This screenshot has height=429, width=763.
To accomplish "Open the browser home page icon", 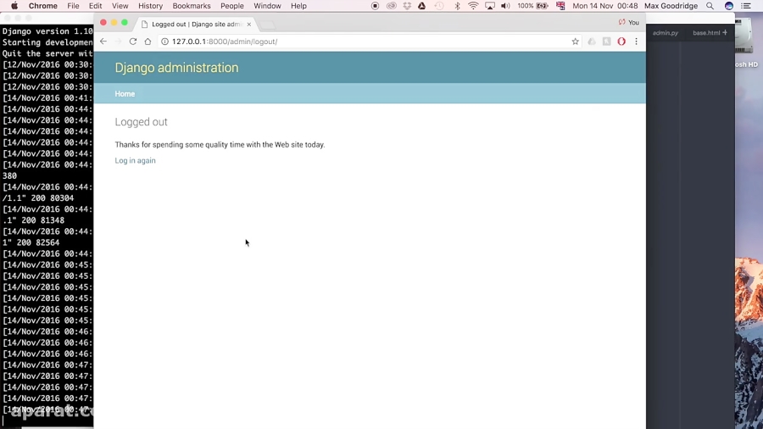I will coord(148,42).
